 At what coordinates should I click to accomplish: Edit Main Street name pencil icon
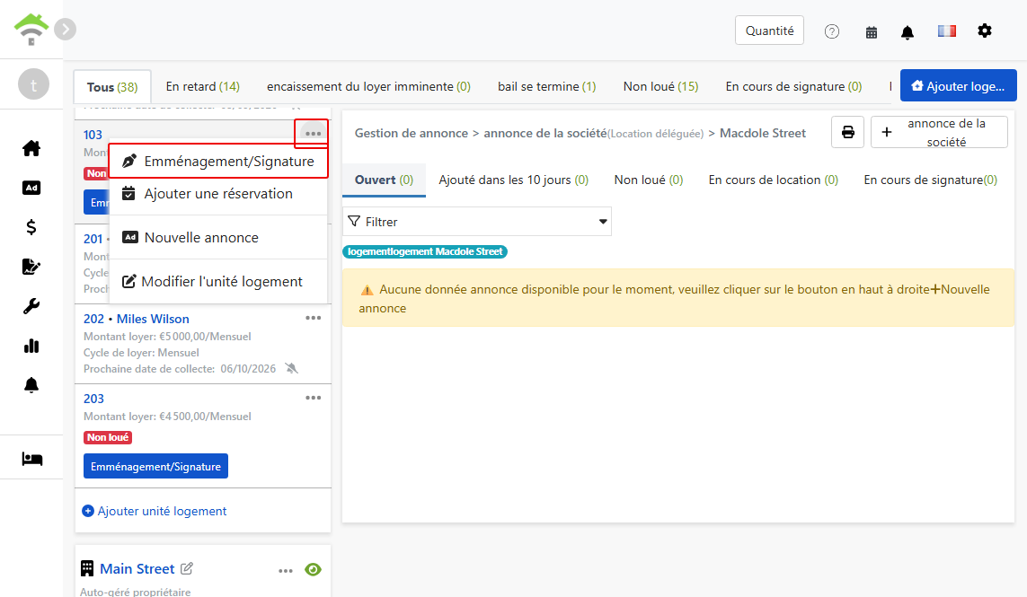click(187, 568)
